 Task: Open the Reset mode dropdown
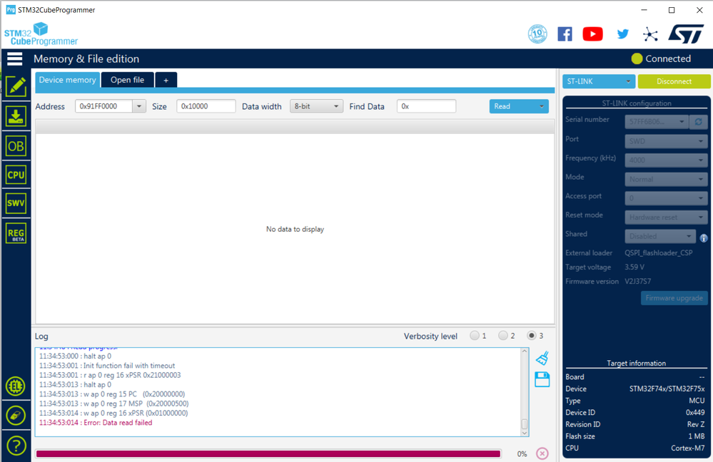coord(666,217)
